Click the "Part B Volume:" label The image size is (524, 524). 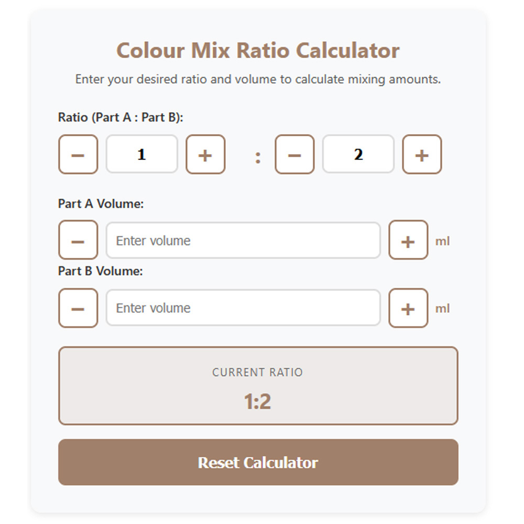coord(100,271)
